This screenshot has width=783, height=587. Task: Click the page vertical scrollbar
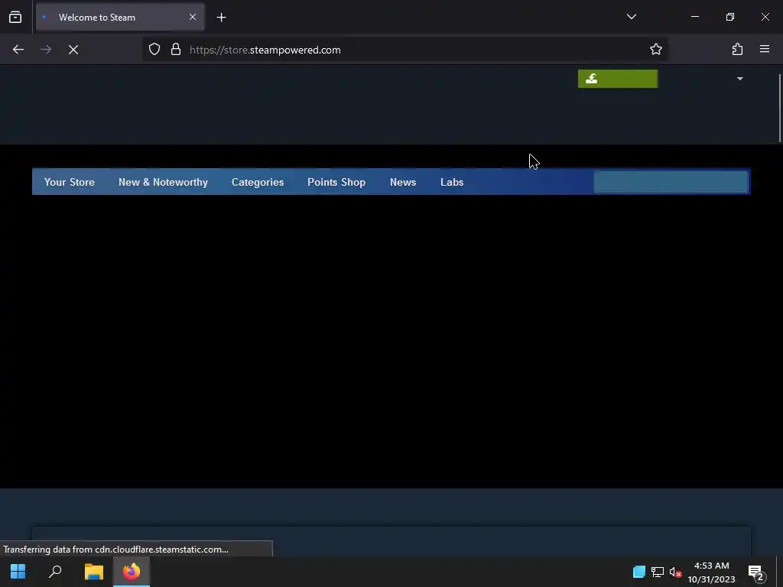pyautogui.click(x=779, y=109)
